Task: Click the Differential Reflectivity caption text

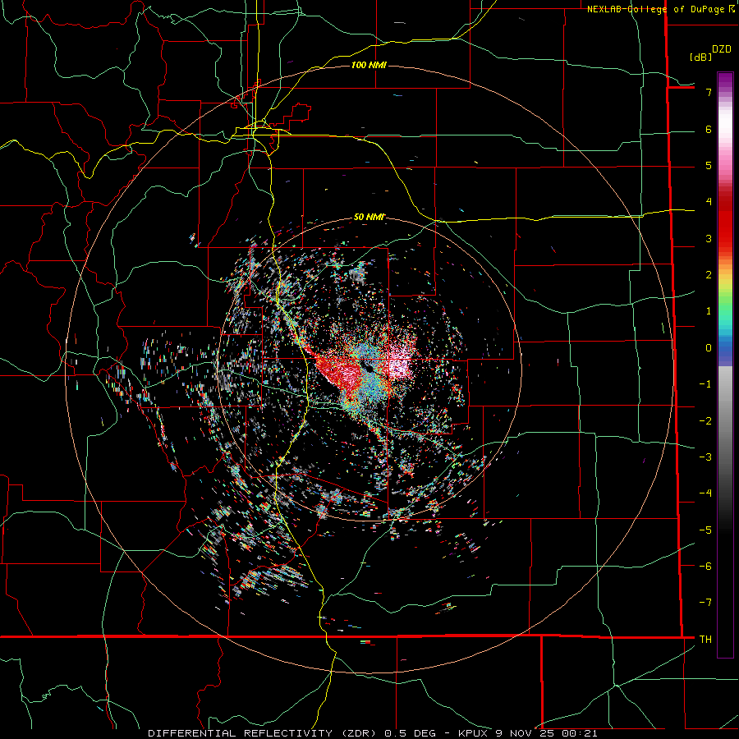Action: point(373,733)
